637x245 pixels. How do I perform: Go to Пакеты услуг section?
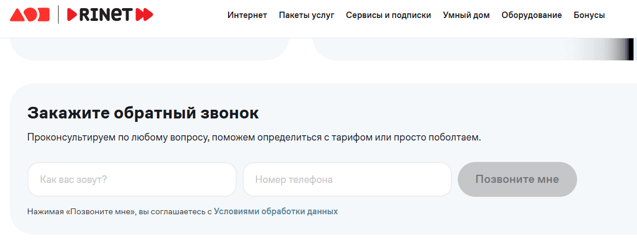coord(307,15)
